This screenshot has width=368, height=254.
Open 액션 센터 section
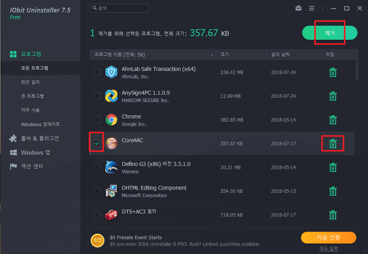point(32,166)
